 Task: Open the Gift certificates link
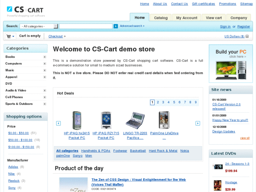point(203,4)
